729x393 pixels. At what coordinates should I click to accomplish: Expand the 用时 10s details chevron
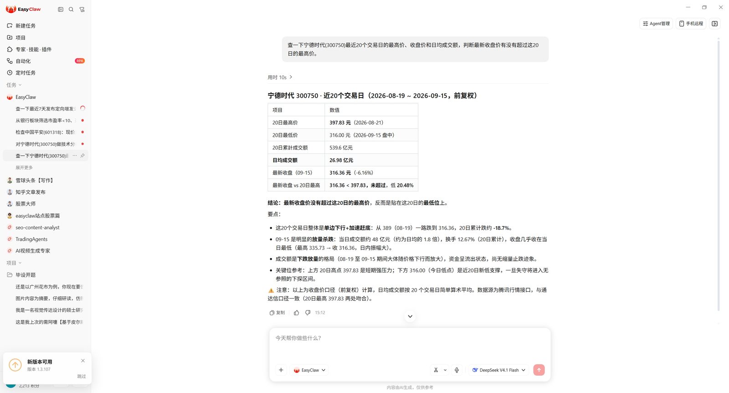pyautogui.click(x=291, y=77)
